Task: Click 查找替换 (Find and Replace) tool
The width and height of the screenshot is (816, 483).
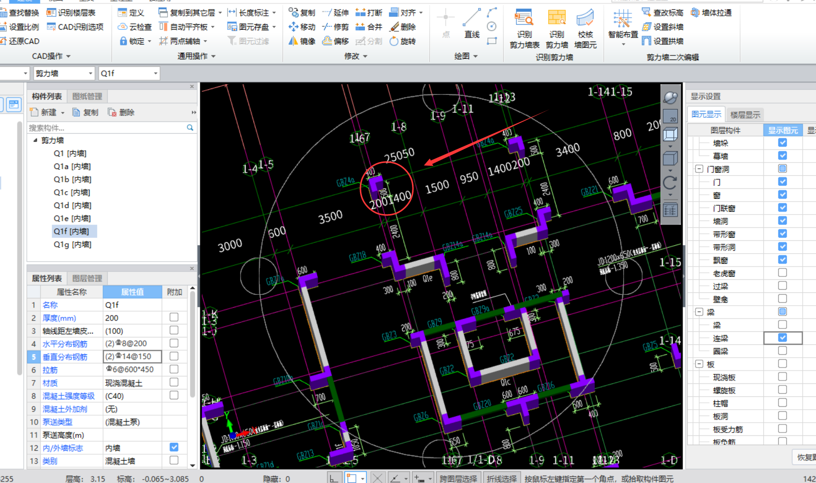Action: point(20,12)
